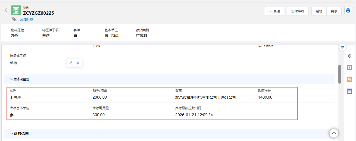
Task: Click the 共享 share button
Action: point(334,11)
